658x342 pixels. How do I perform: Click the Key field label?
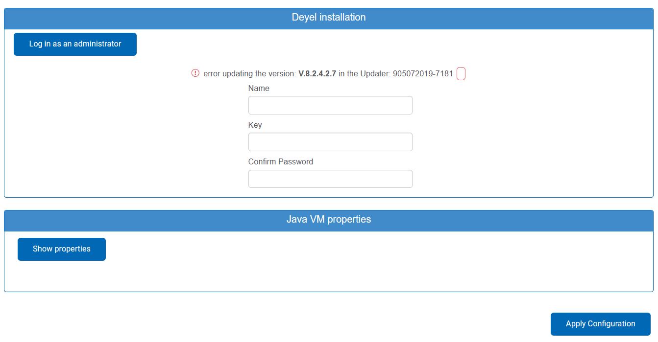255,125
